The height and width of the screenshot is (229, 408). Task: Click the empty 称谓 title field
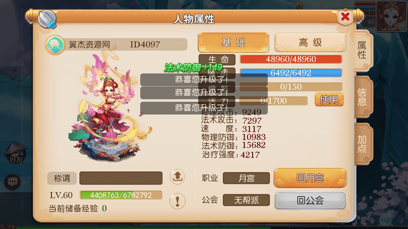(x=121, y=178)
